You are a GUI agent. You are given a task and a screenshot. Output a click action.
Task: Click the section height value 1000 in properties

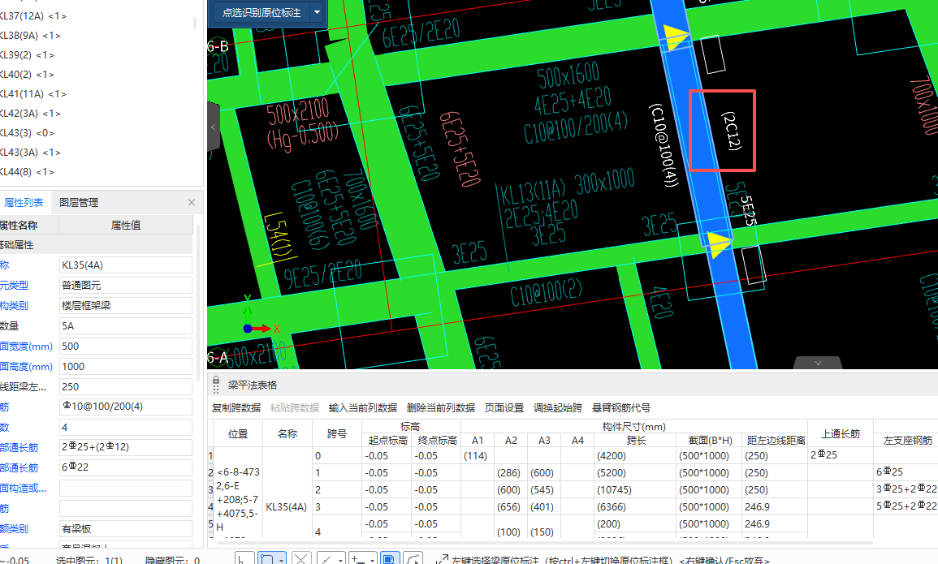pyautogui.click(x=126, y=367)
